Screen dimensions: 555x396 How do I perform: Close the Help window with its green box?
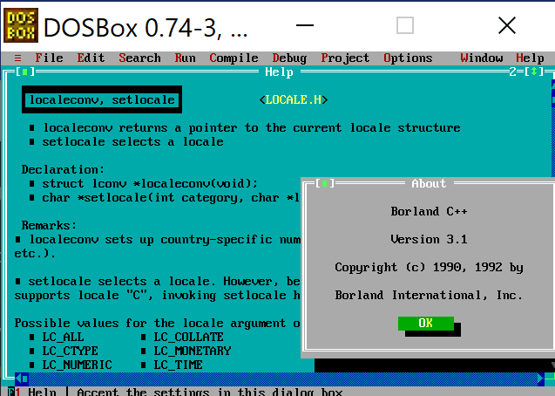[x=24, y=72]
